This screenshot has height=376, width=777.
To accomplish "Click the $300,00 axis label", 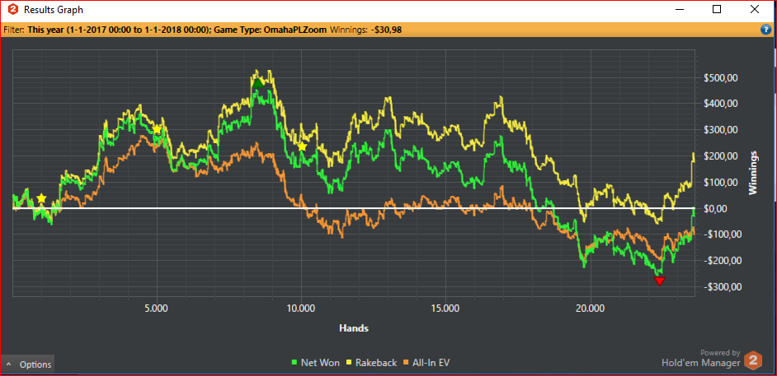I will (x=721, y=130).
